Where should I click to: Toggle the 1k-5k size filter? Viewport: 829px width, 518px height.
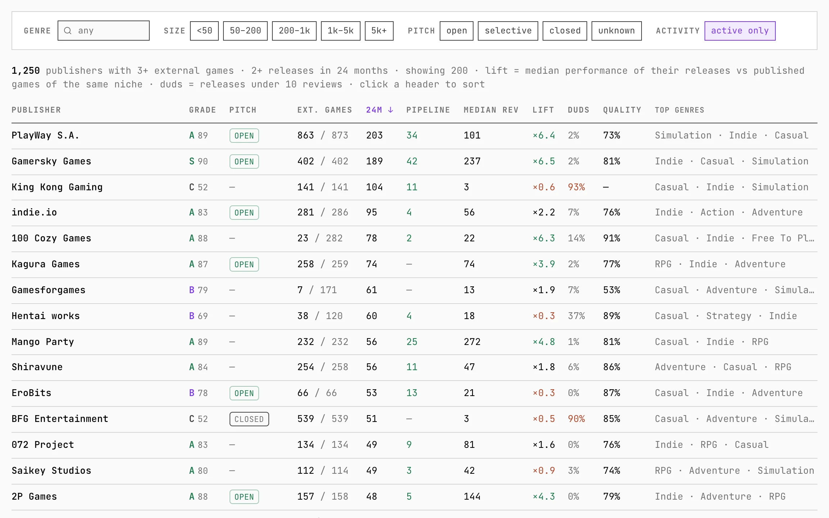tap(341, 31)
